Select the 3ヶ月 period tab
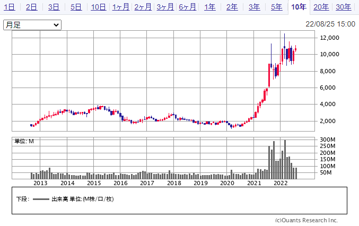The image size is (359, 226). pyautogui.click(x=165, y=7)
